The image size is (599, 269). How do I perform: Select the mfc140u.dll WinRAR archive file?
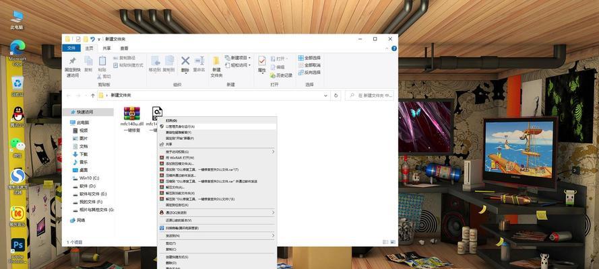click(132, 119)
